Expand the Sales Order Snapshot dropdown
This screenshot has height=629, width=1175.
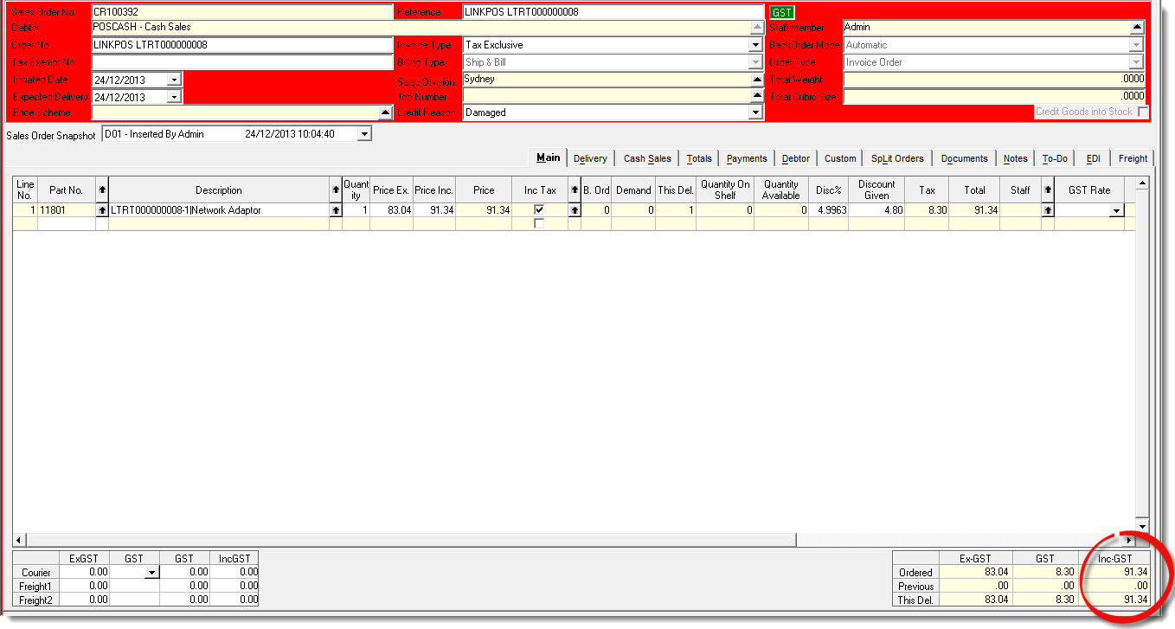click(x=364, y=134)
